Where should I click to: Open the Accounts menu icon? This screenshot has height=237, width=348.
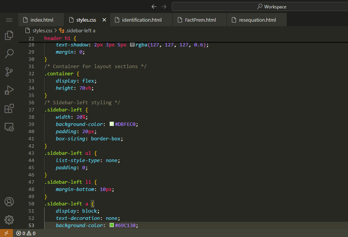click(x=9, y=202)
